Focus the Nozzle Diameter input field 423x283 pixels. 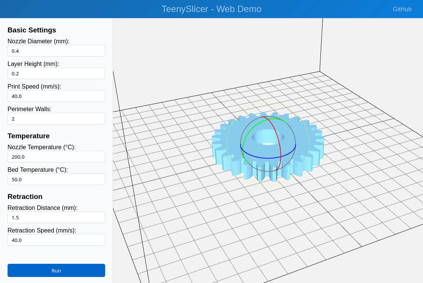[x=56, y=51]
